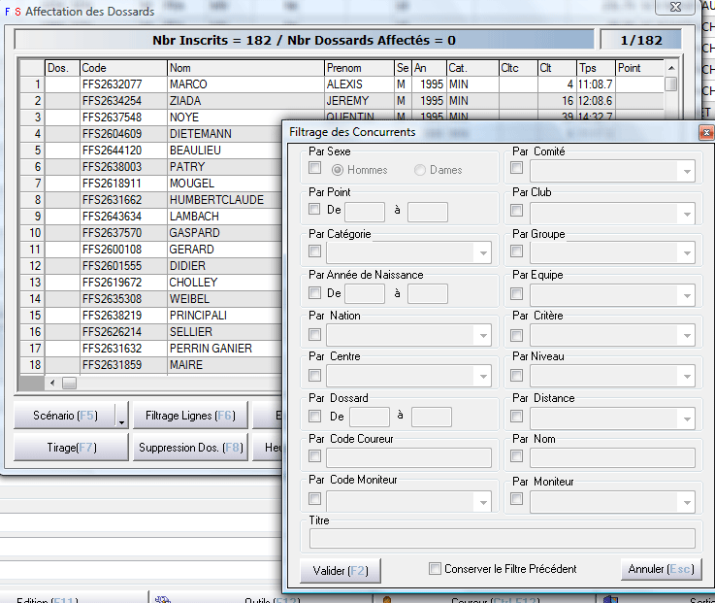Close the Filtrage des Concurrents dialog

pyautogui.click(x=705, y=132)
